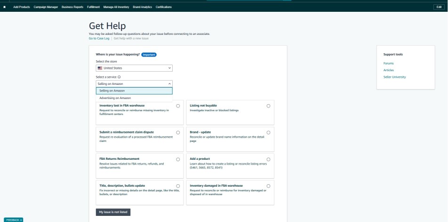Image resolution: width=448 pixels, height=222 pixels.
Task: Open Campaign Manager in the top menu
Action: (46, 7)
